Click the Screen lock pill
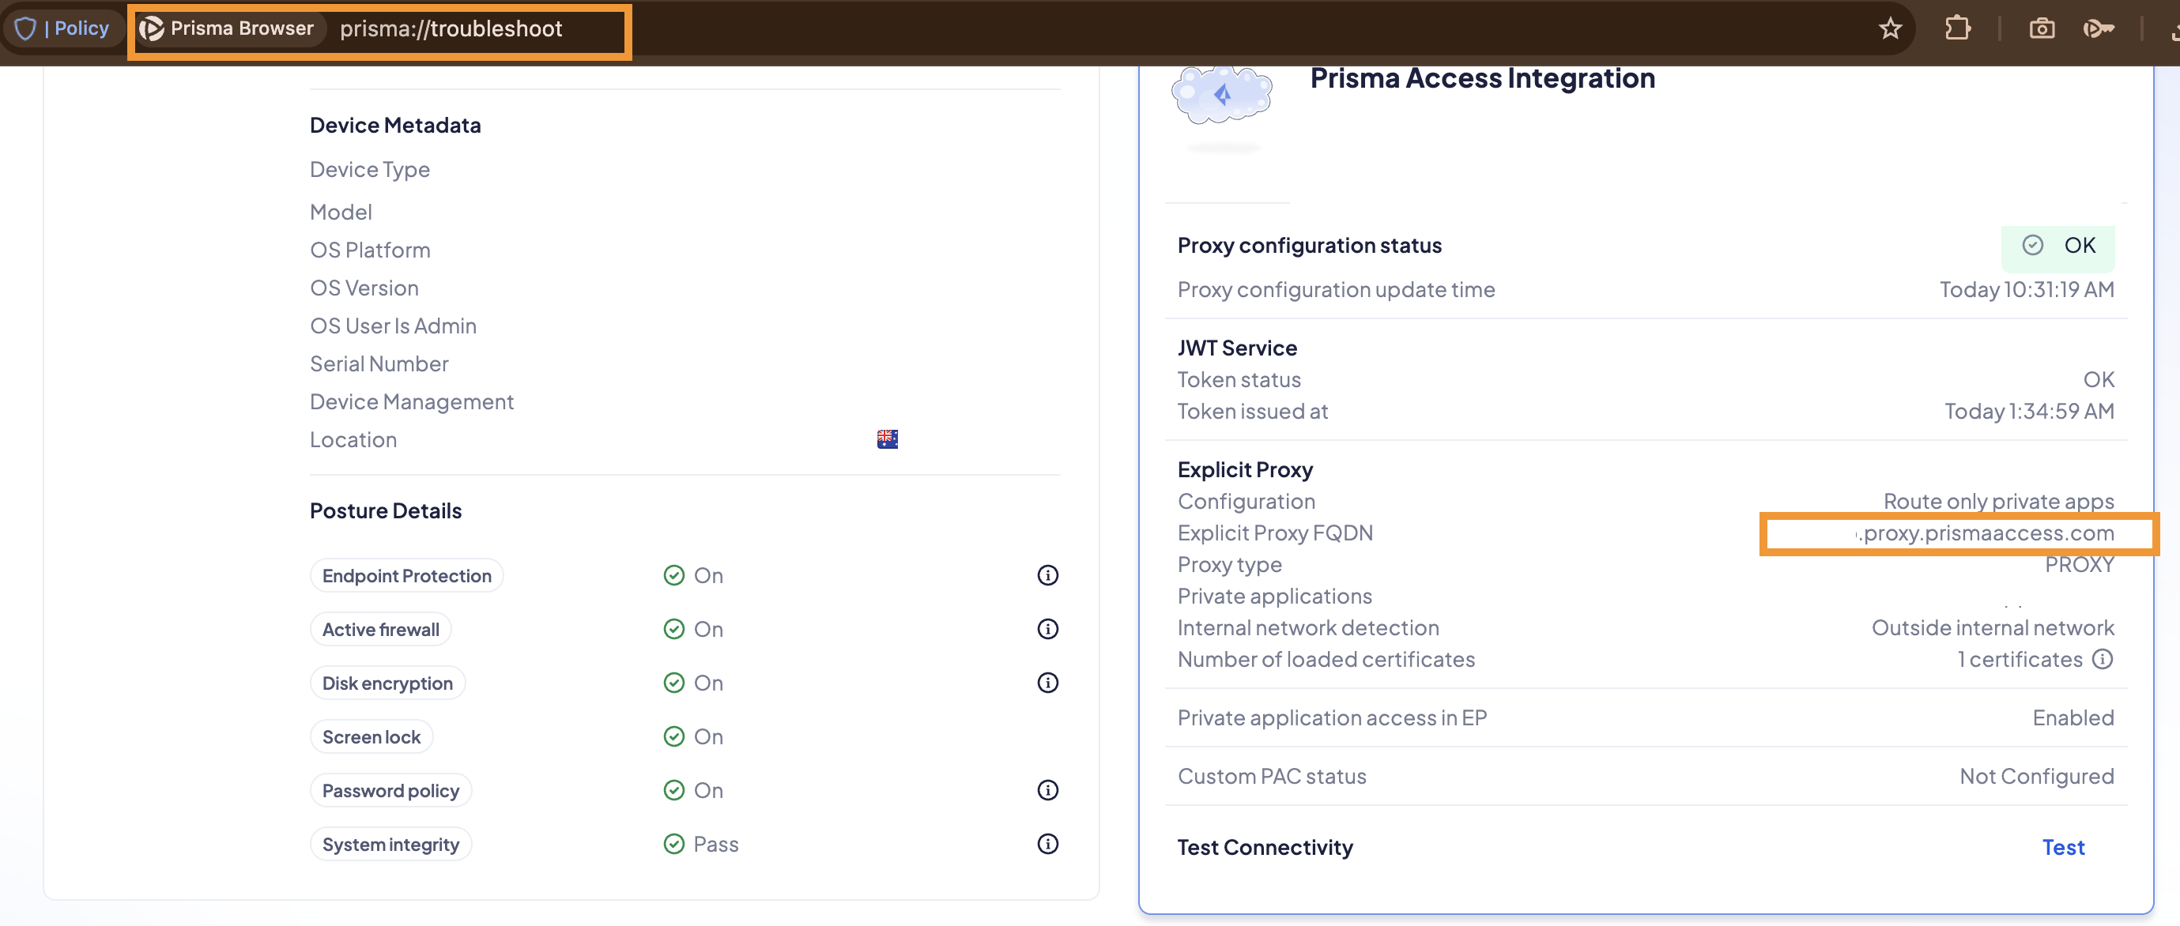 [x=372, y=736]
